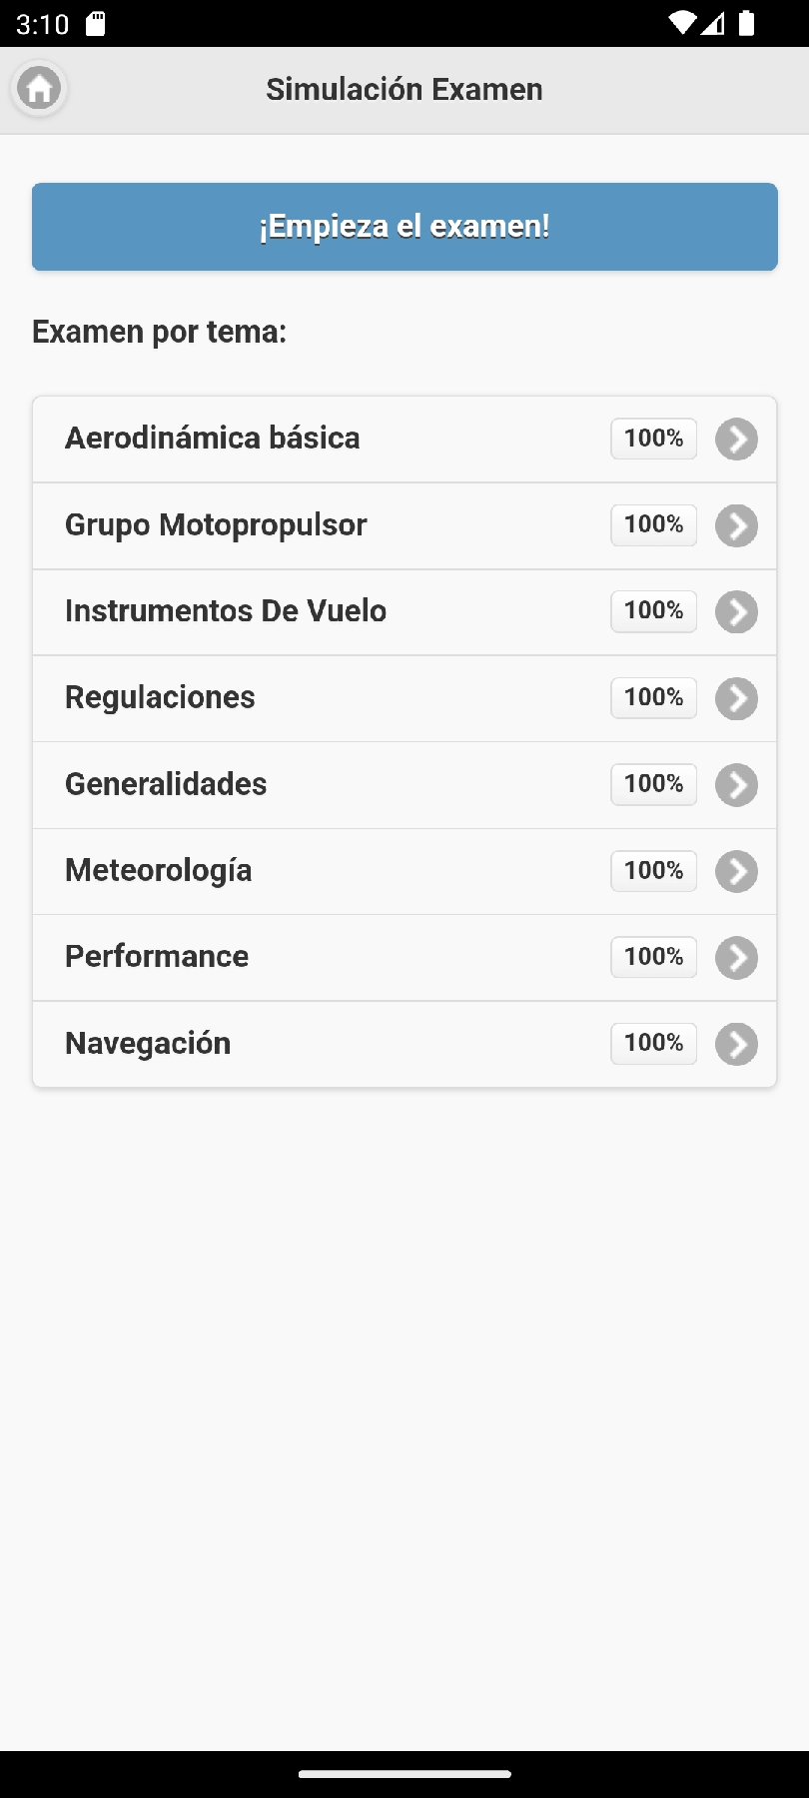Tap the arrow beside Grupo Motopropulsor
Screen dimensions: 809x1798
point(736,526)
